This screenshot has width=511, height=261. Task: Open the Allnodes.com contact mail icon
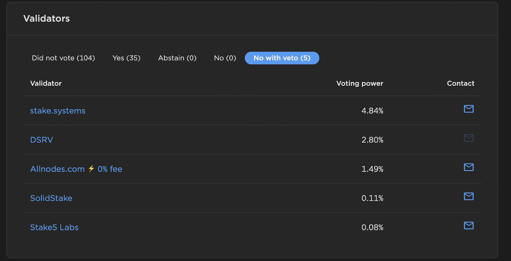point(469,167)
